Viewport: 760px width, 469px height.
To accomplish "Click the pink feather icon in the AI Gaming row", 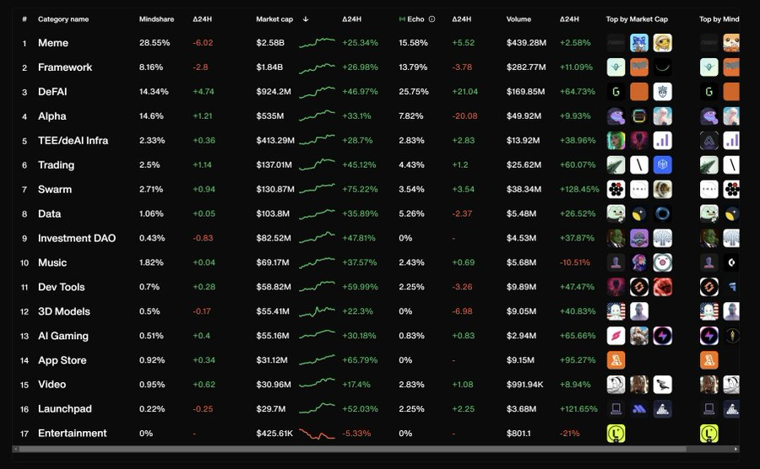I will pos(616,336).
